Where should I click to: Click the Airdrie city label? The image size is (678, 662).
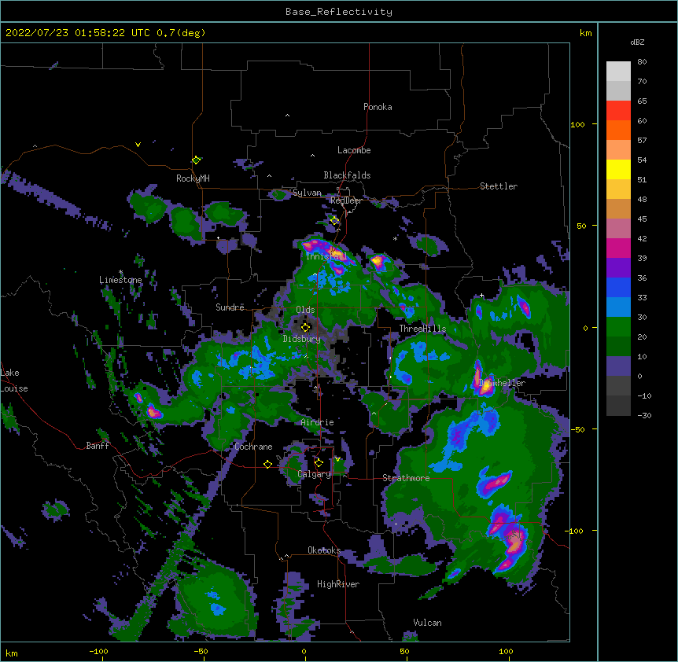(318, 422)
